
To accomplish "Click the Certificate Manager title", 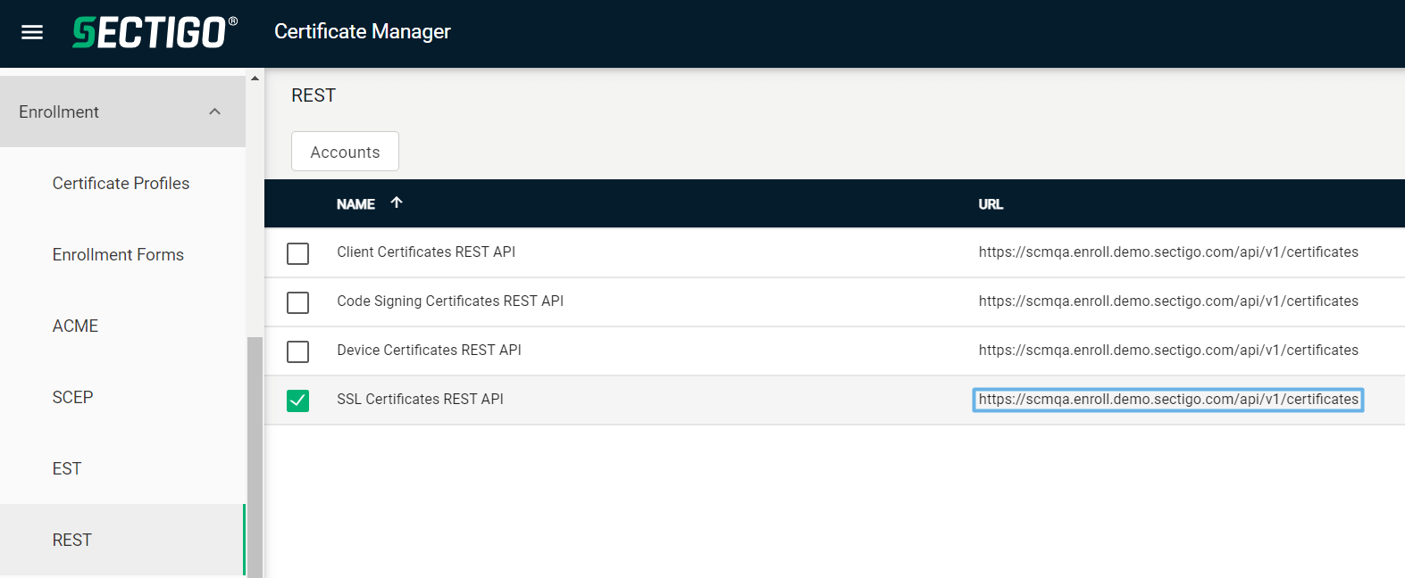I will [x=362, y=31].
